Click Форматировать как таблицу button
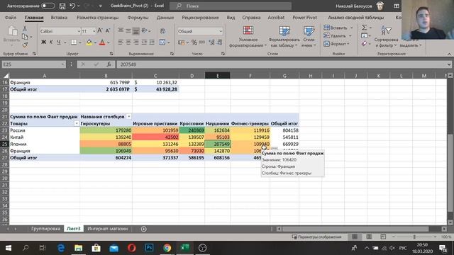The height and width of the screenshot is (255, 454). [x=284, y=37]
